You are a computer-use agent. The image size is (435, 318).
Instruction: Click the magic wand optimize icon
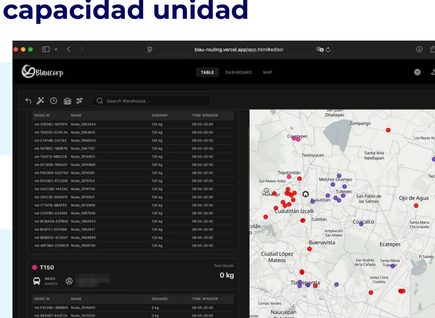(x=40, y=101)
